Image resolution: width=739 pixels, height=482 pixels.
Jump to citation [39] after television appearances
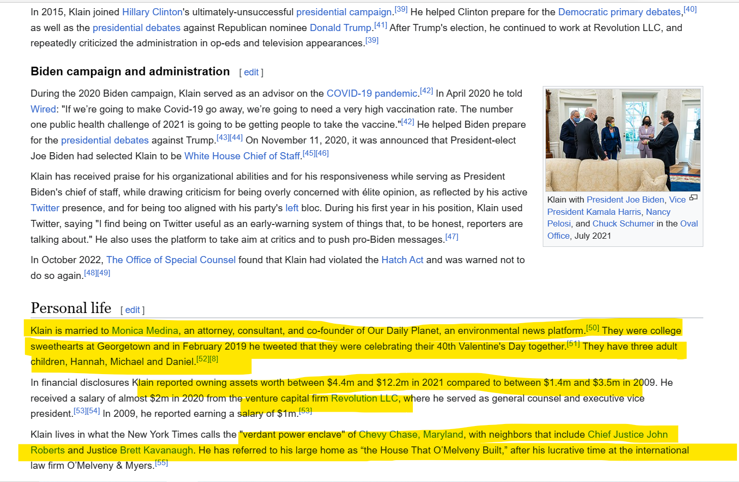click(x=372, y=40)
